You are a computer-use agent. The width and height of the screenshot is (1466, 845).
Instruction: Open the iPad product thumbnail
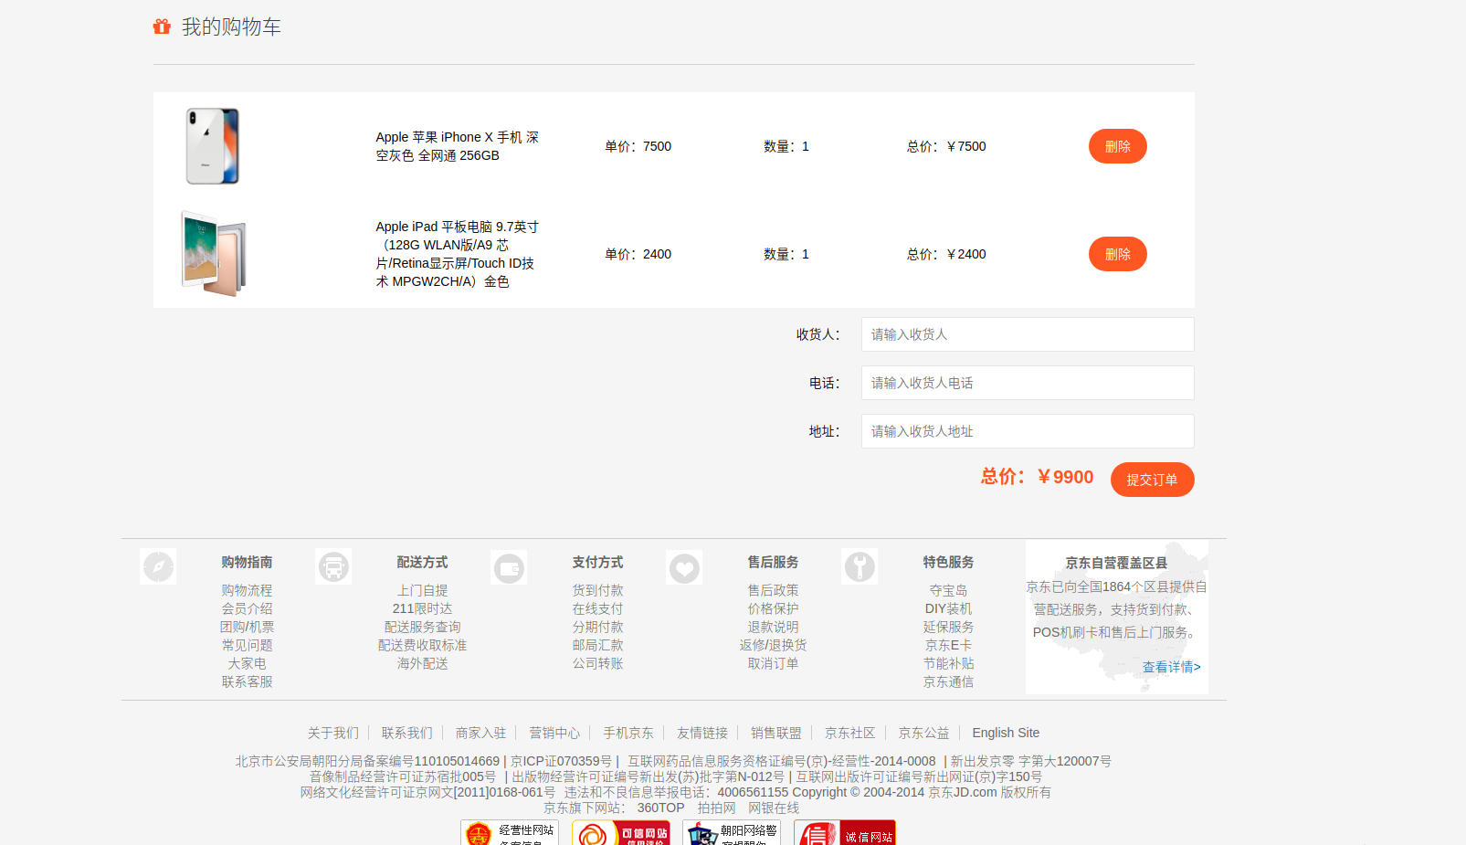pos(214,254)
